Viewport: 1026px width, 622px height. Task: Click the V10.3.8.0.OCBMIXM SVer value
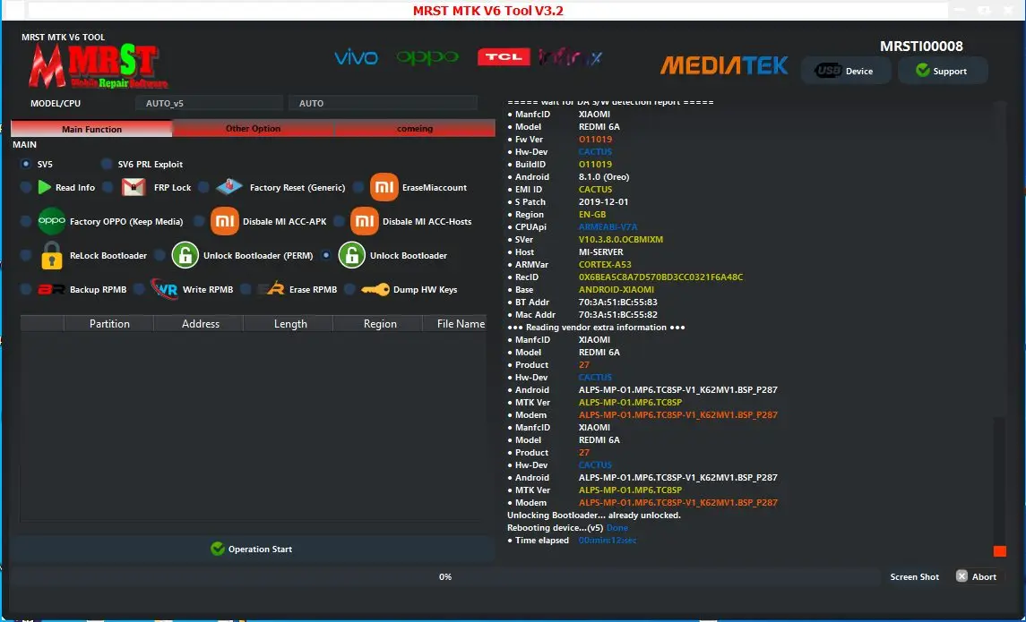tap(620, 239)
